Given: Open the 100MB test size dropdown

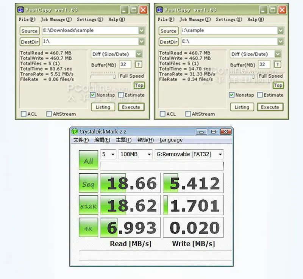Looking at the screenshot, I should tap(135, 154).
